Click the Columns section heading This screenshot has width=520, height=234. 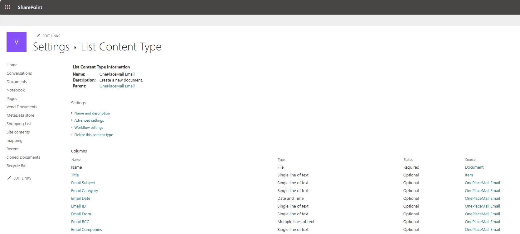[x=79, y=151]
